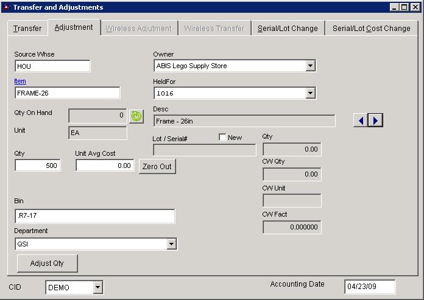Viewport: 424px width, 300px height.
Task: Select the Adjustment tab
Action: click(74, 27)
